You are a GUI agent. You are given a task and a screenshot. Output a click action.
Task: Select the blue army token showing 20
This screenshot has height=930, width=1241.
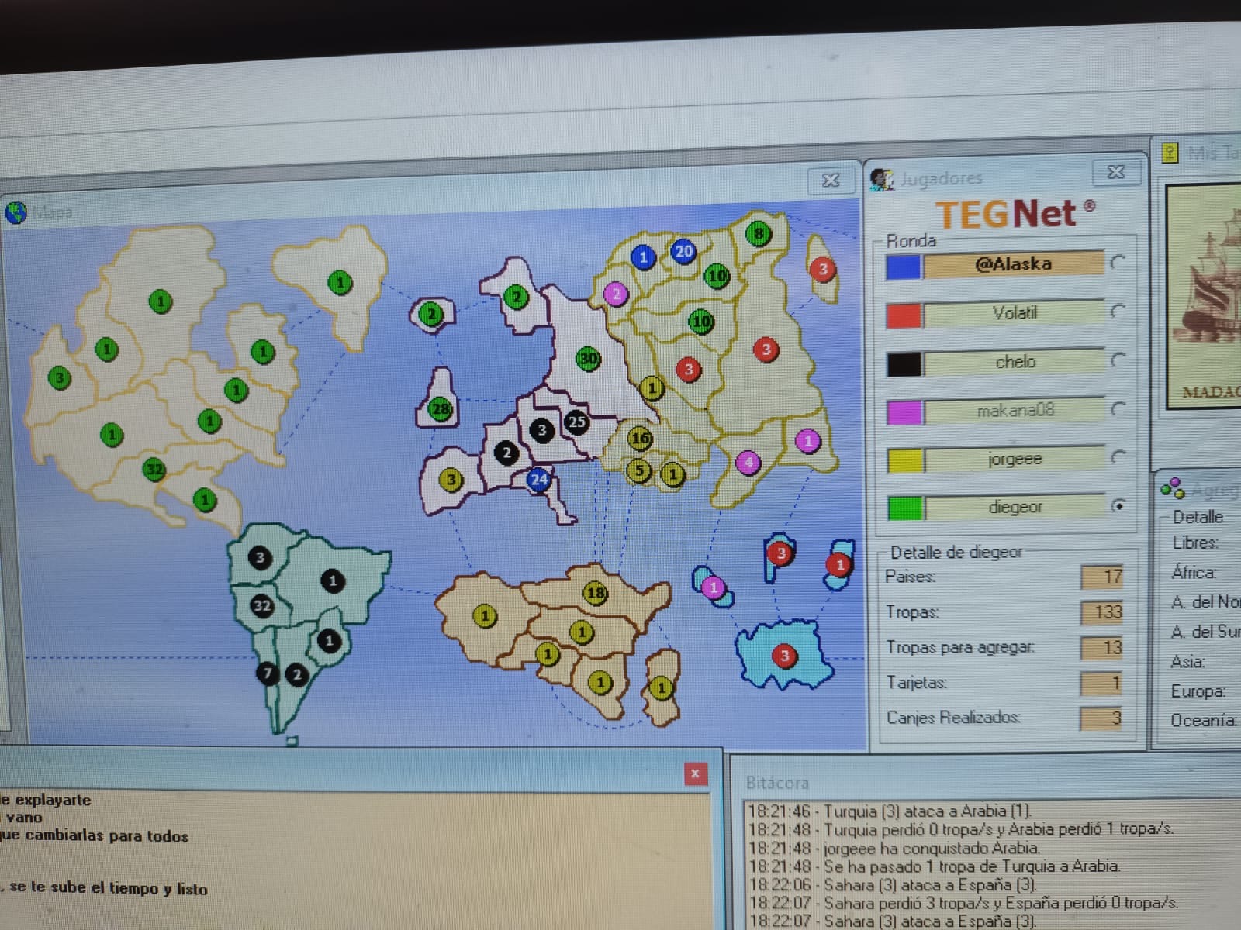click(x=683, y=251)
